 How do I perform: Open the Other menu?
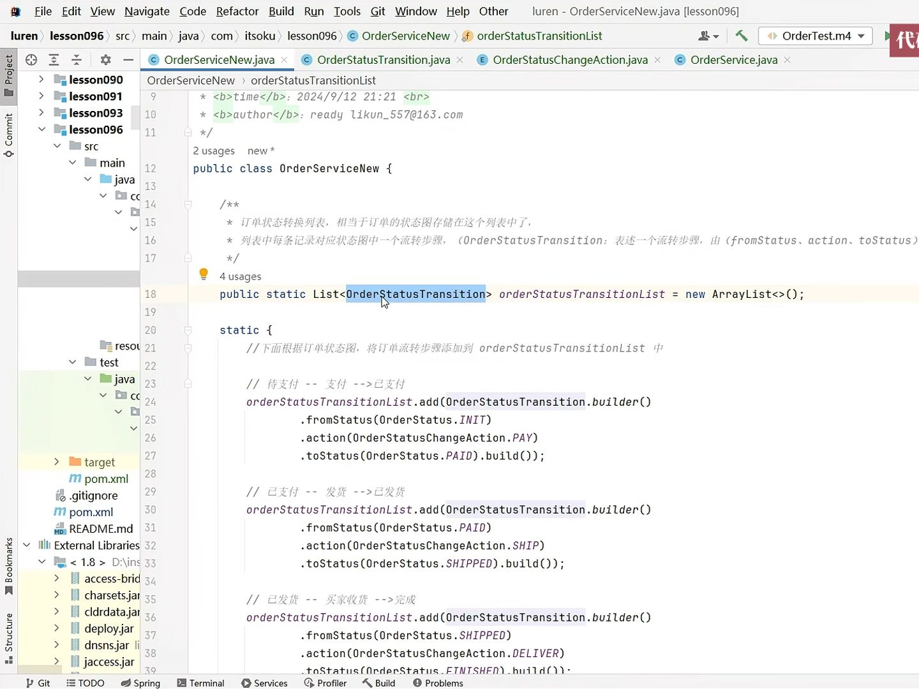[x=493, y=11]
